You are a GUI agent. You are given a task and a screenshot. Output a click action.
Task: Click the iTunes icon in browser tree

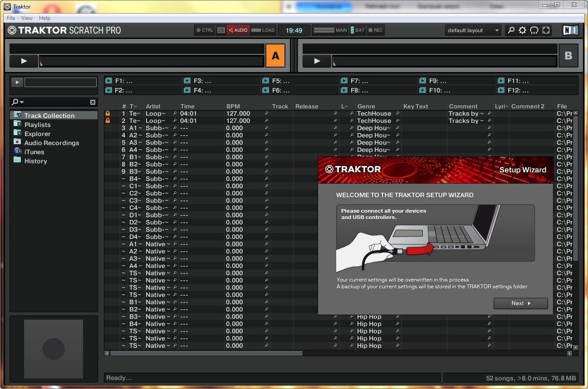coord(17,151)
